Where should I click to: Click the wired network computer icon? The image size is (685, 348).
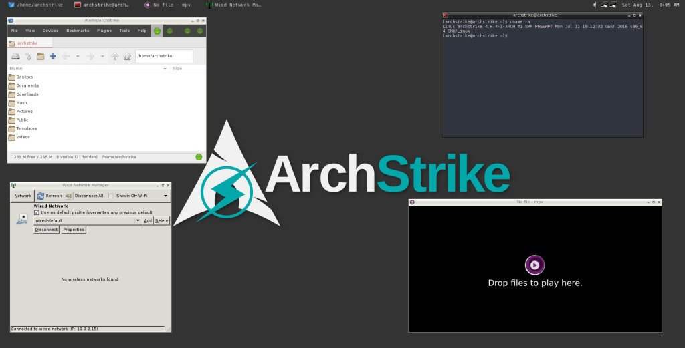22,219
